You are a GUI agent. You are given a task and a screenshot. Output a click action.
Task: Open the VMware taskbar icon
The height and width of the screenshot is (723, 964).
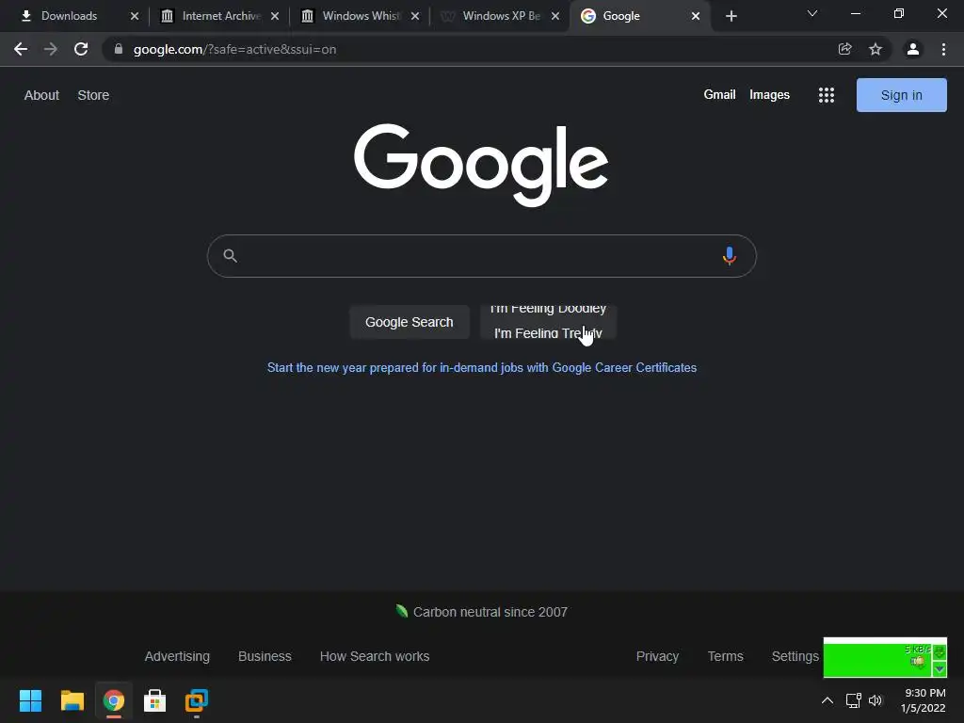pyautogui.click(x=197, y=700)
